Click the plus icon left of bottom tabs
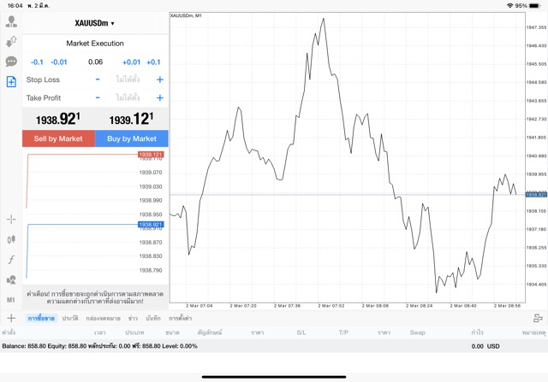Screen dimensions: 548x382 tap(11, 318)
